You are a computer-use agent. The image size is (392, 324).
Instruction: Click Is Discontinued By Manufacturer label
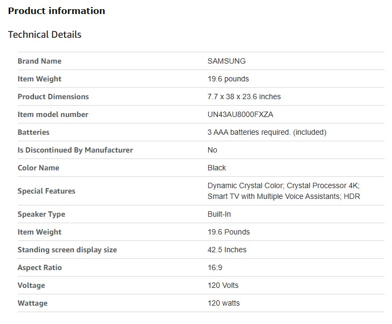pyautogui.click(x=75, y=150)
